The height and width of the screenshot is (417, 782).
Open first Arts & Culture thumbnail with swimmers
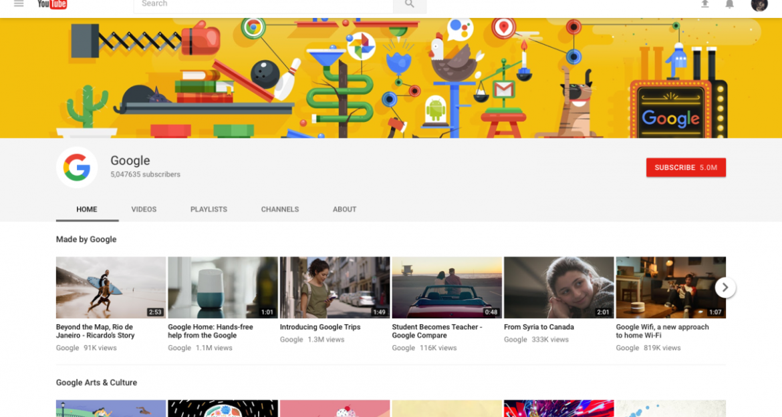(111, 408)
